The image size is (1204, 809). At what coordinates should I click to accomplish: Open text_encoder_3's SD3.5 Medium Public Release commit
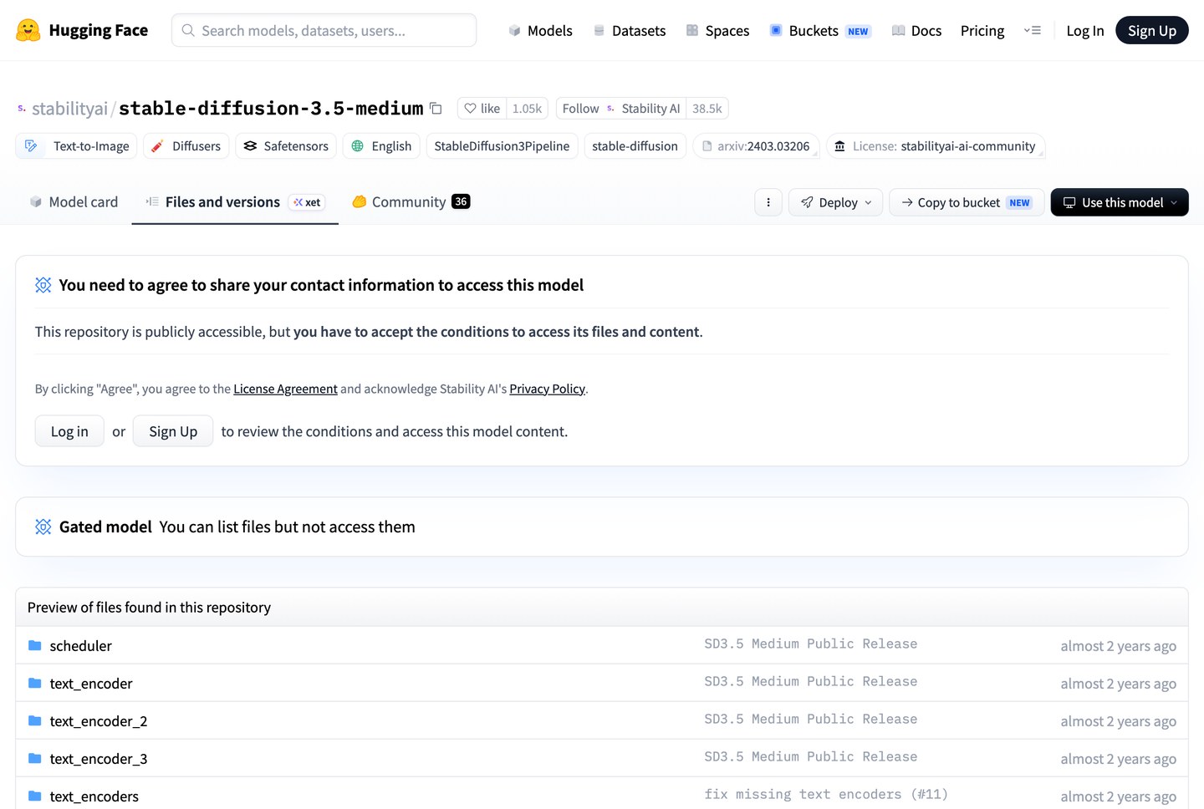[811, 757]
